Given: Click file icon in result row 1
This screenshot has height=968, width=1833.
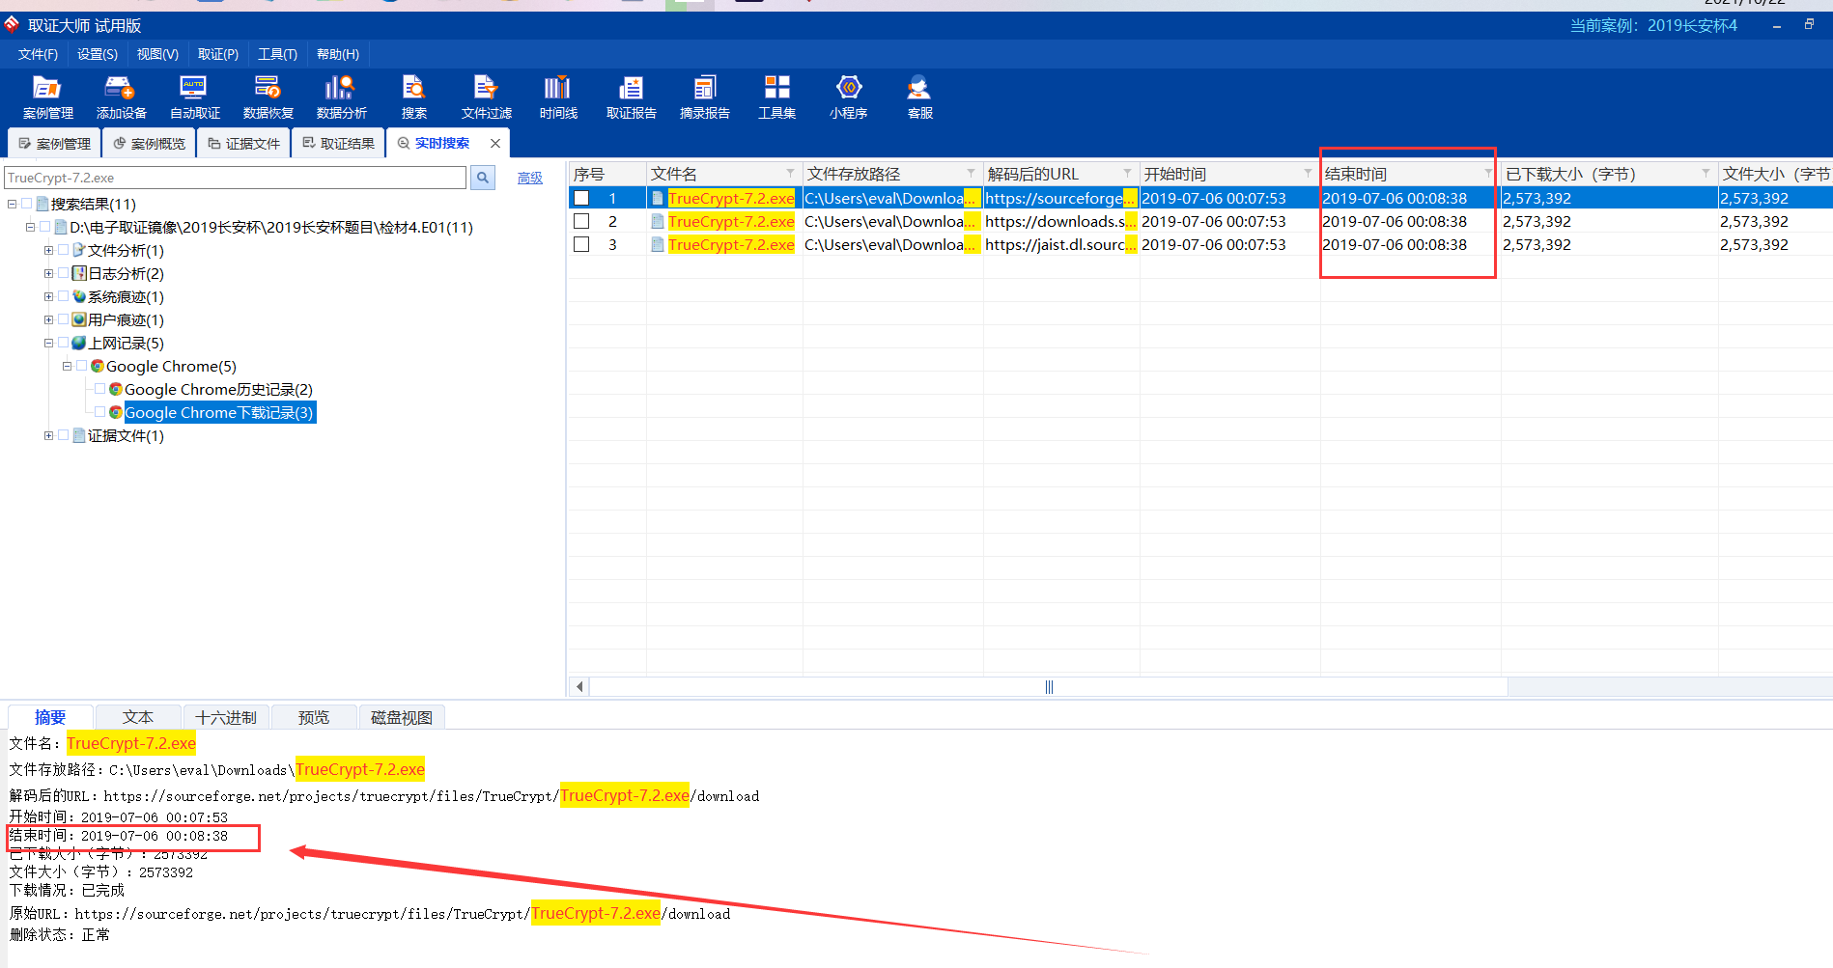Looking at the screenshot, I should click(x=658, y=198).
